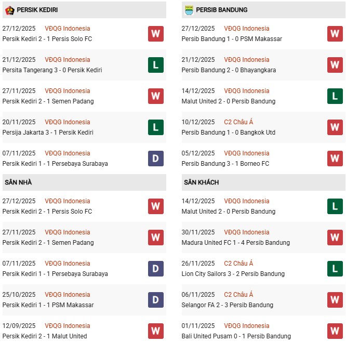
Task: Click the Persik Kediri team heading
Action: pyautogui.click(x=37, y=10)
